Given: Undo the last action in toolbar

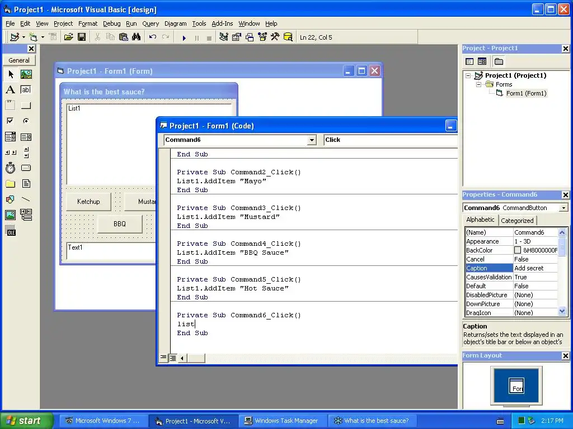Looking at the screenshot, I should (x=153, y=37).
